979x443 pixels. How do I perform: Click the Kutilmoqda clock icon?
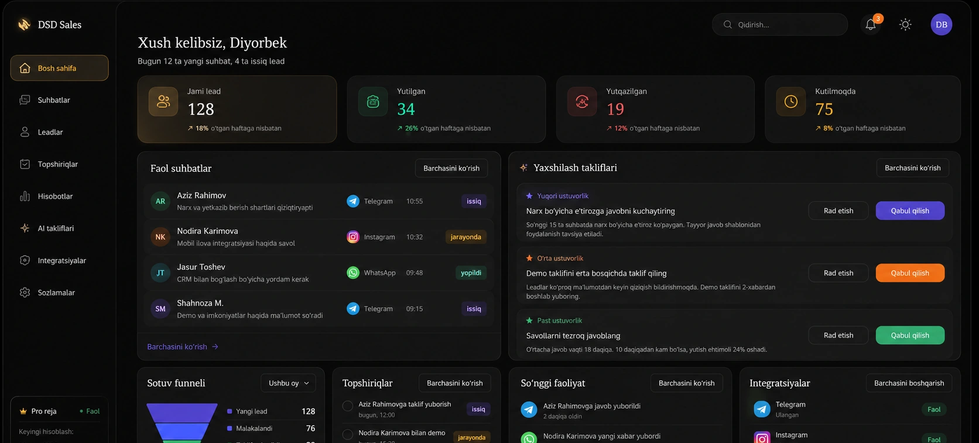tap(791, 101)
